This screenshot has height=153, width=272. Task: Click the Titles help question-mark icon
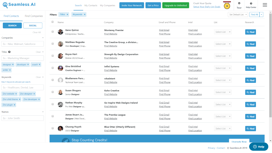[9, 52]
